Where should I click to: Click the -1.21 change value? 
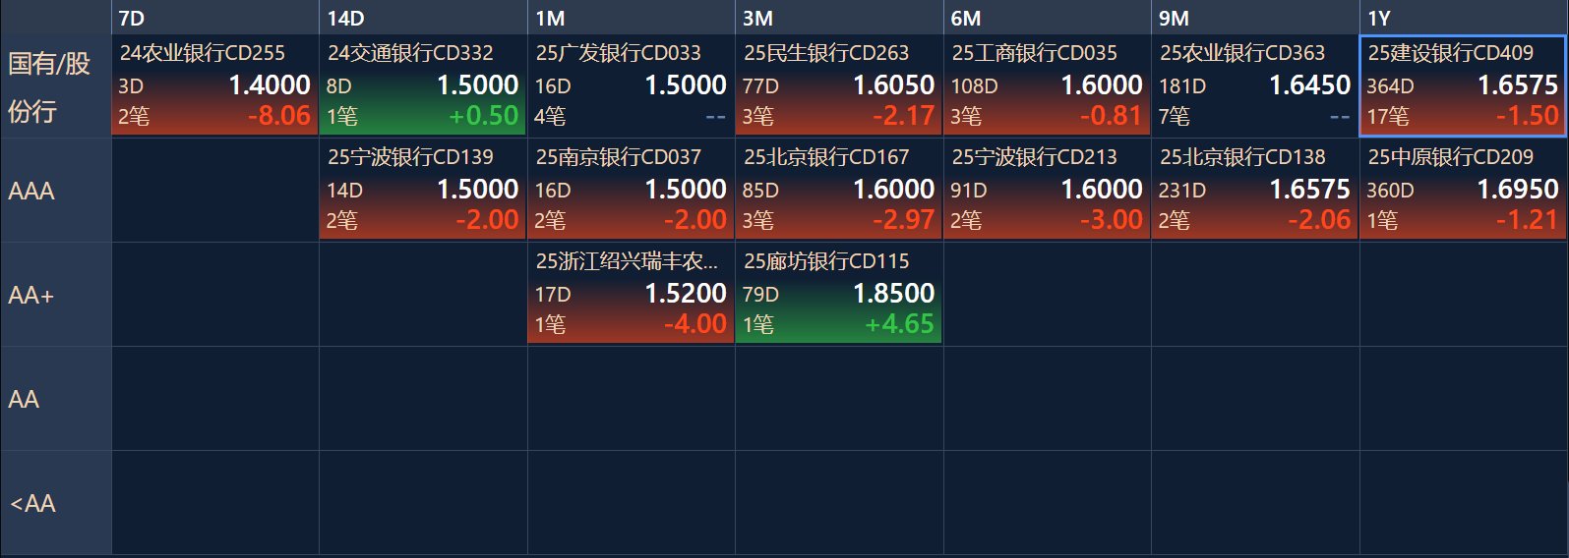[1528, 220]
